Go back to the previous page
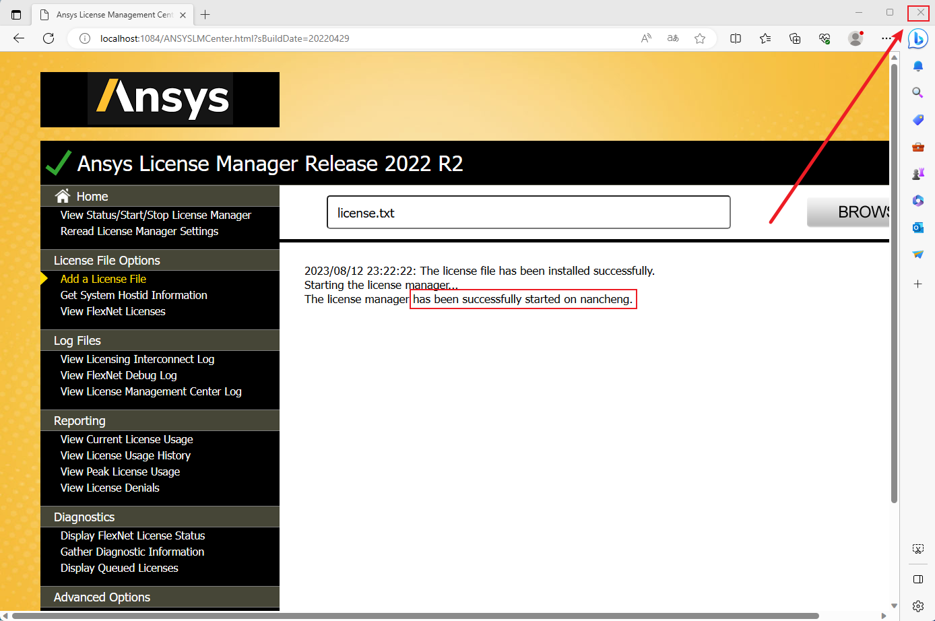 [x=19, y=38]
